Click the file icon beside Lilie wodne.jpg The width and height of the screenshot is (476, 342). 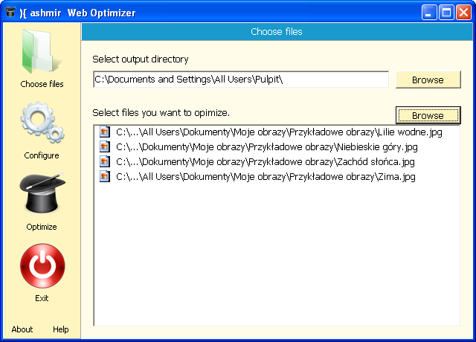pos(104,132)
